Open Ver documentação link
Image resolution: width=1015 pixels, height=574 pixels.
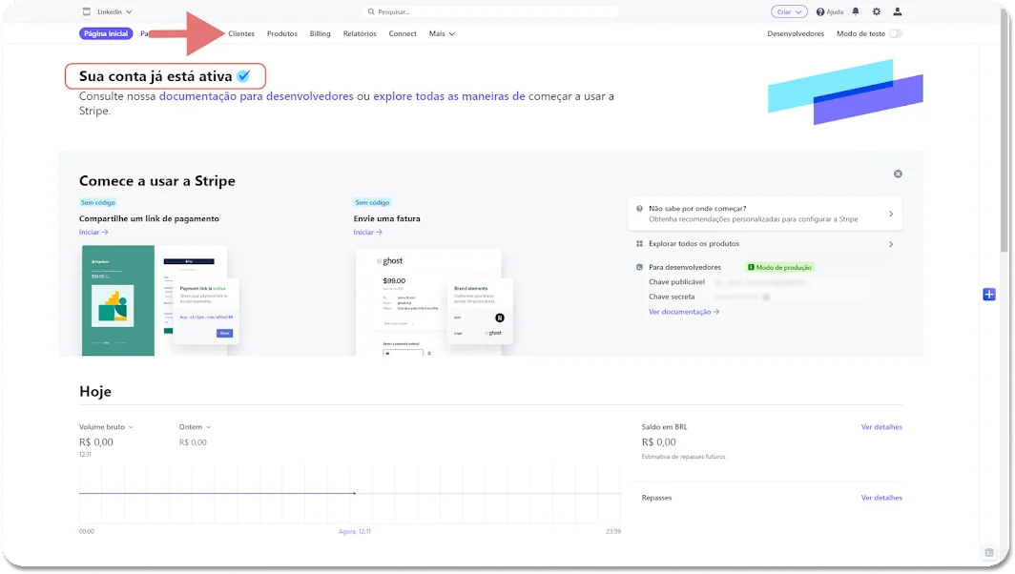coord(684,312)
